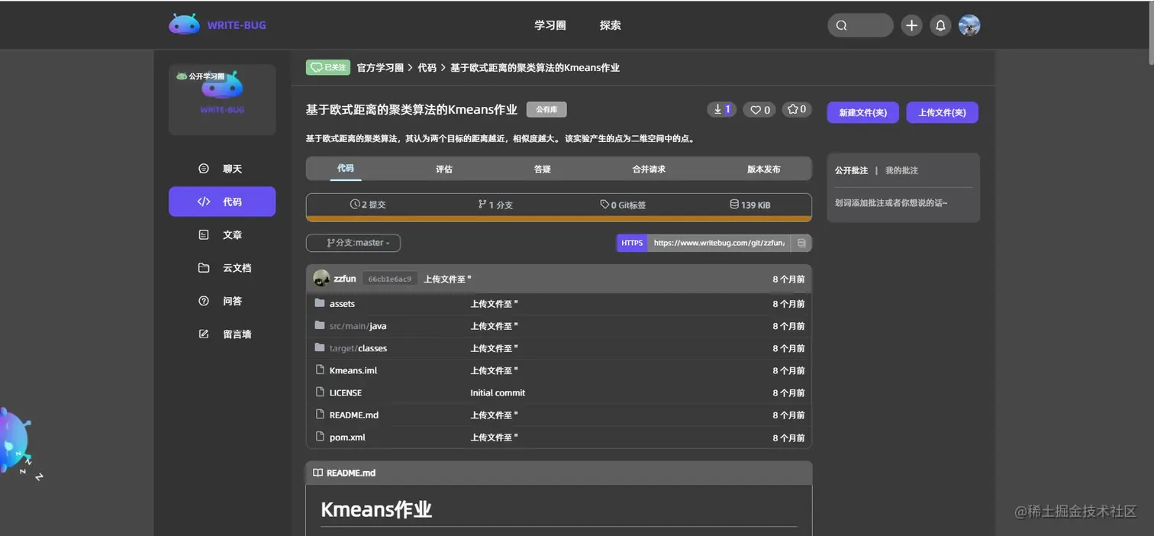Click 上传文件(夹) button
Viewport: 1154px width, 536px height.
942,112
